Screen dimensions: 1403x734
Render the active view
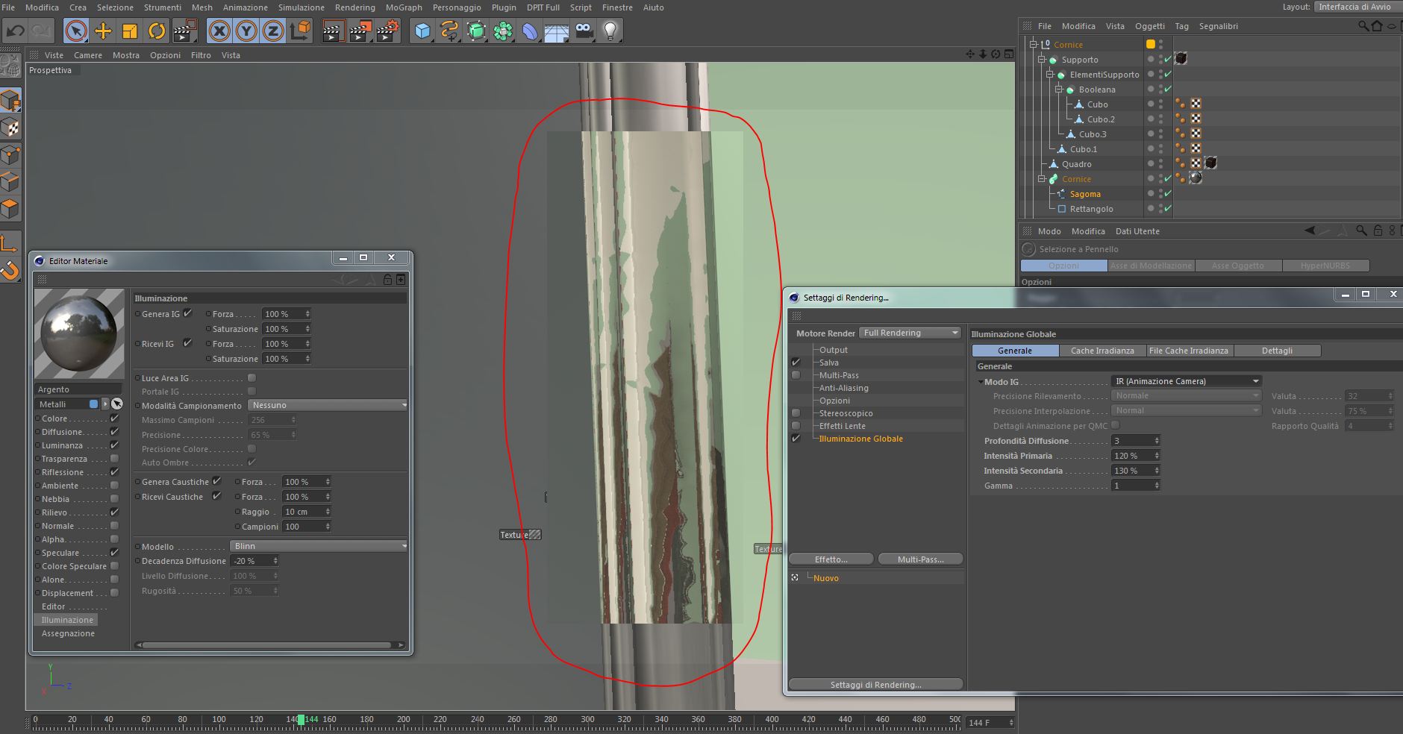(333, 31)
